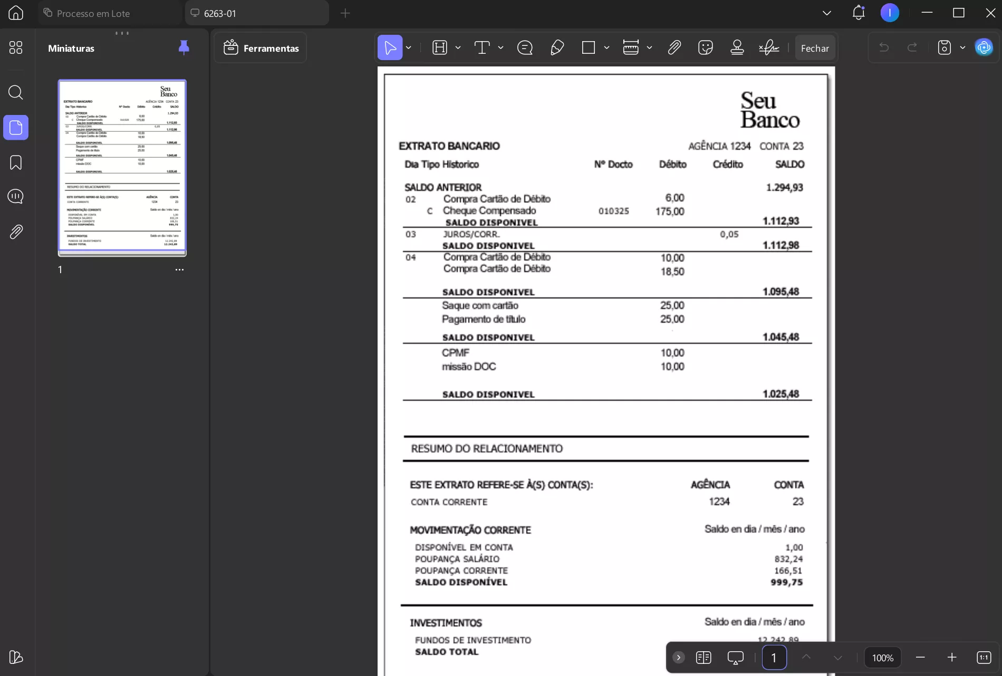
Task: Pick the pencil annotation tool
Action: [557, 47]
